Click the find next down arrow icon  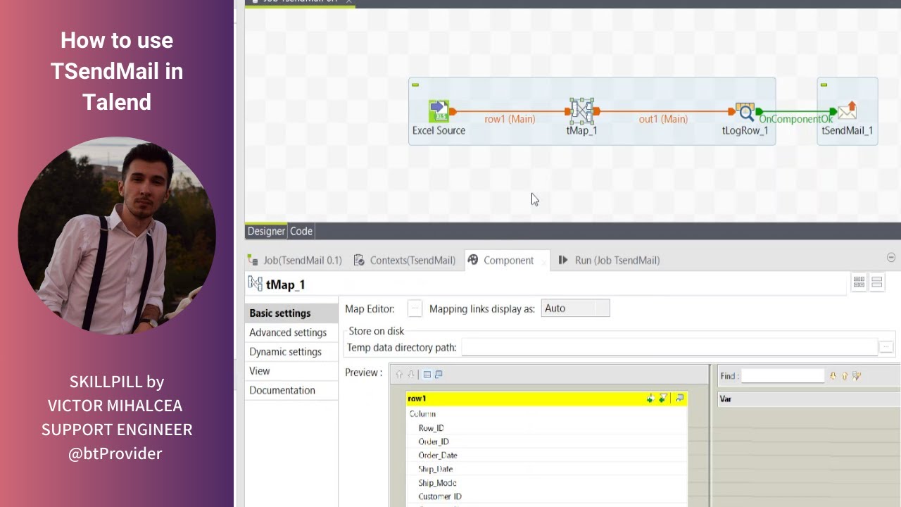(x=833, y=376)
